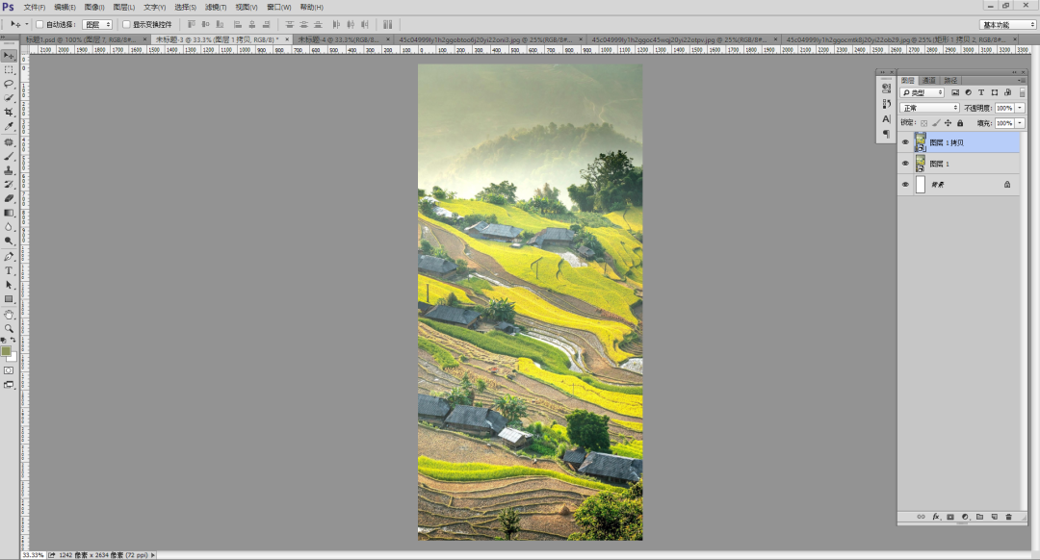
Task: Click the add layer mask button
Action: tap(950, 517)
